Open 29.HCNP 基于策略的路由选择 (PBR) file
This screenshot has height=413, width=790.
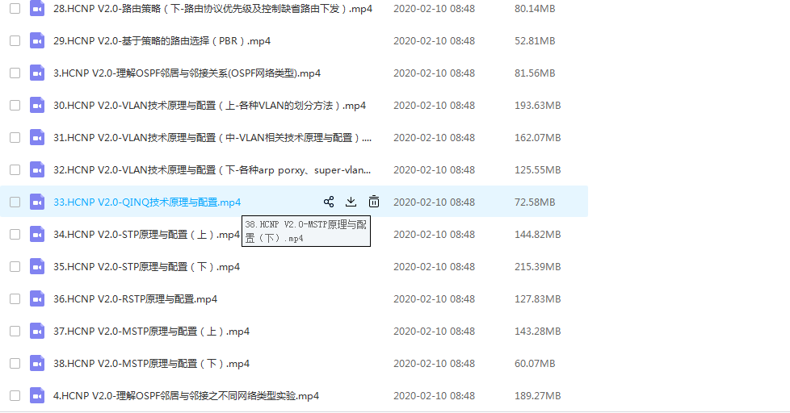162,41
